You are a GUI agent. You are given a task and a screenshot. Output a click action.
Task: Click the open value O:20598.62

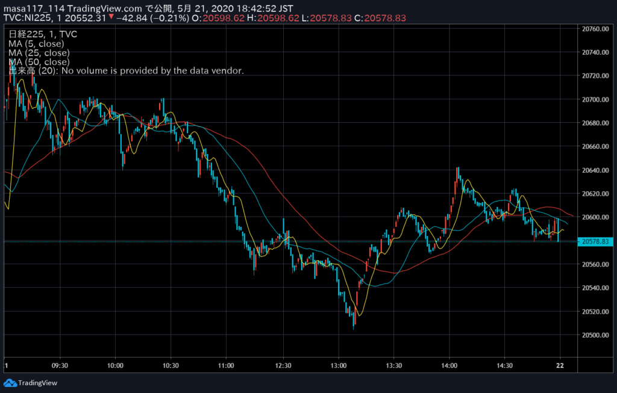point(218,18)
